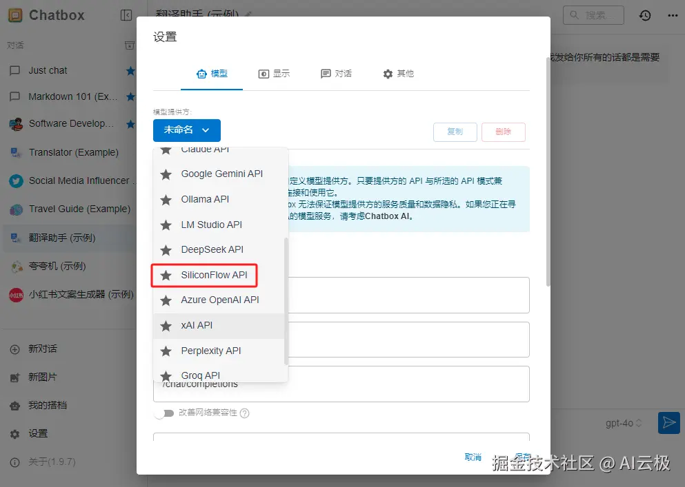Open the 显示 settings tab
The height and width of the screenshot is (487, 685).
point(274,74)
